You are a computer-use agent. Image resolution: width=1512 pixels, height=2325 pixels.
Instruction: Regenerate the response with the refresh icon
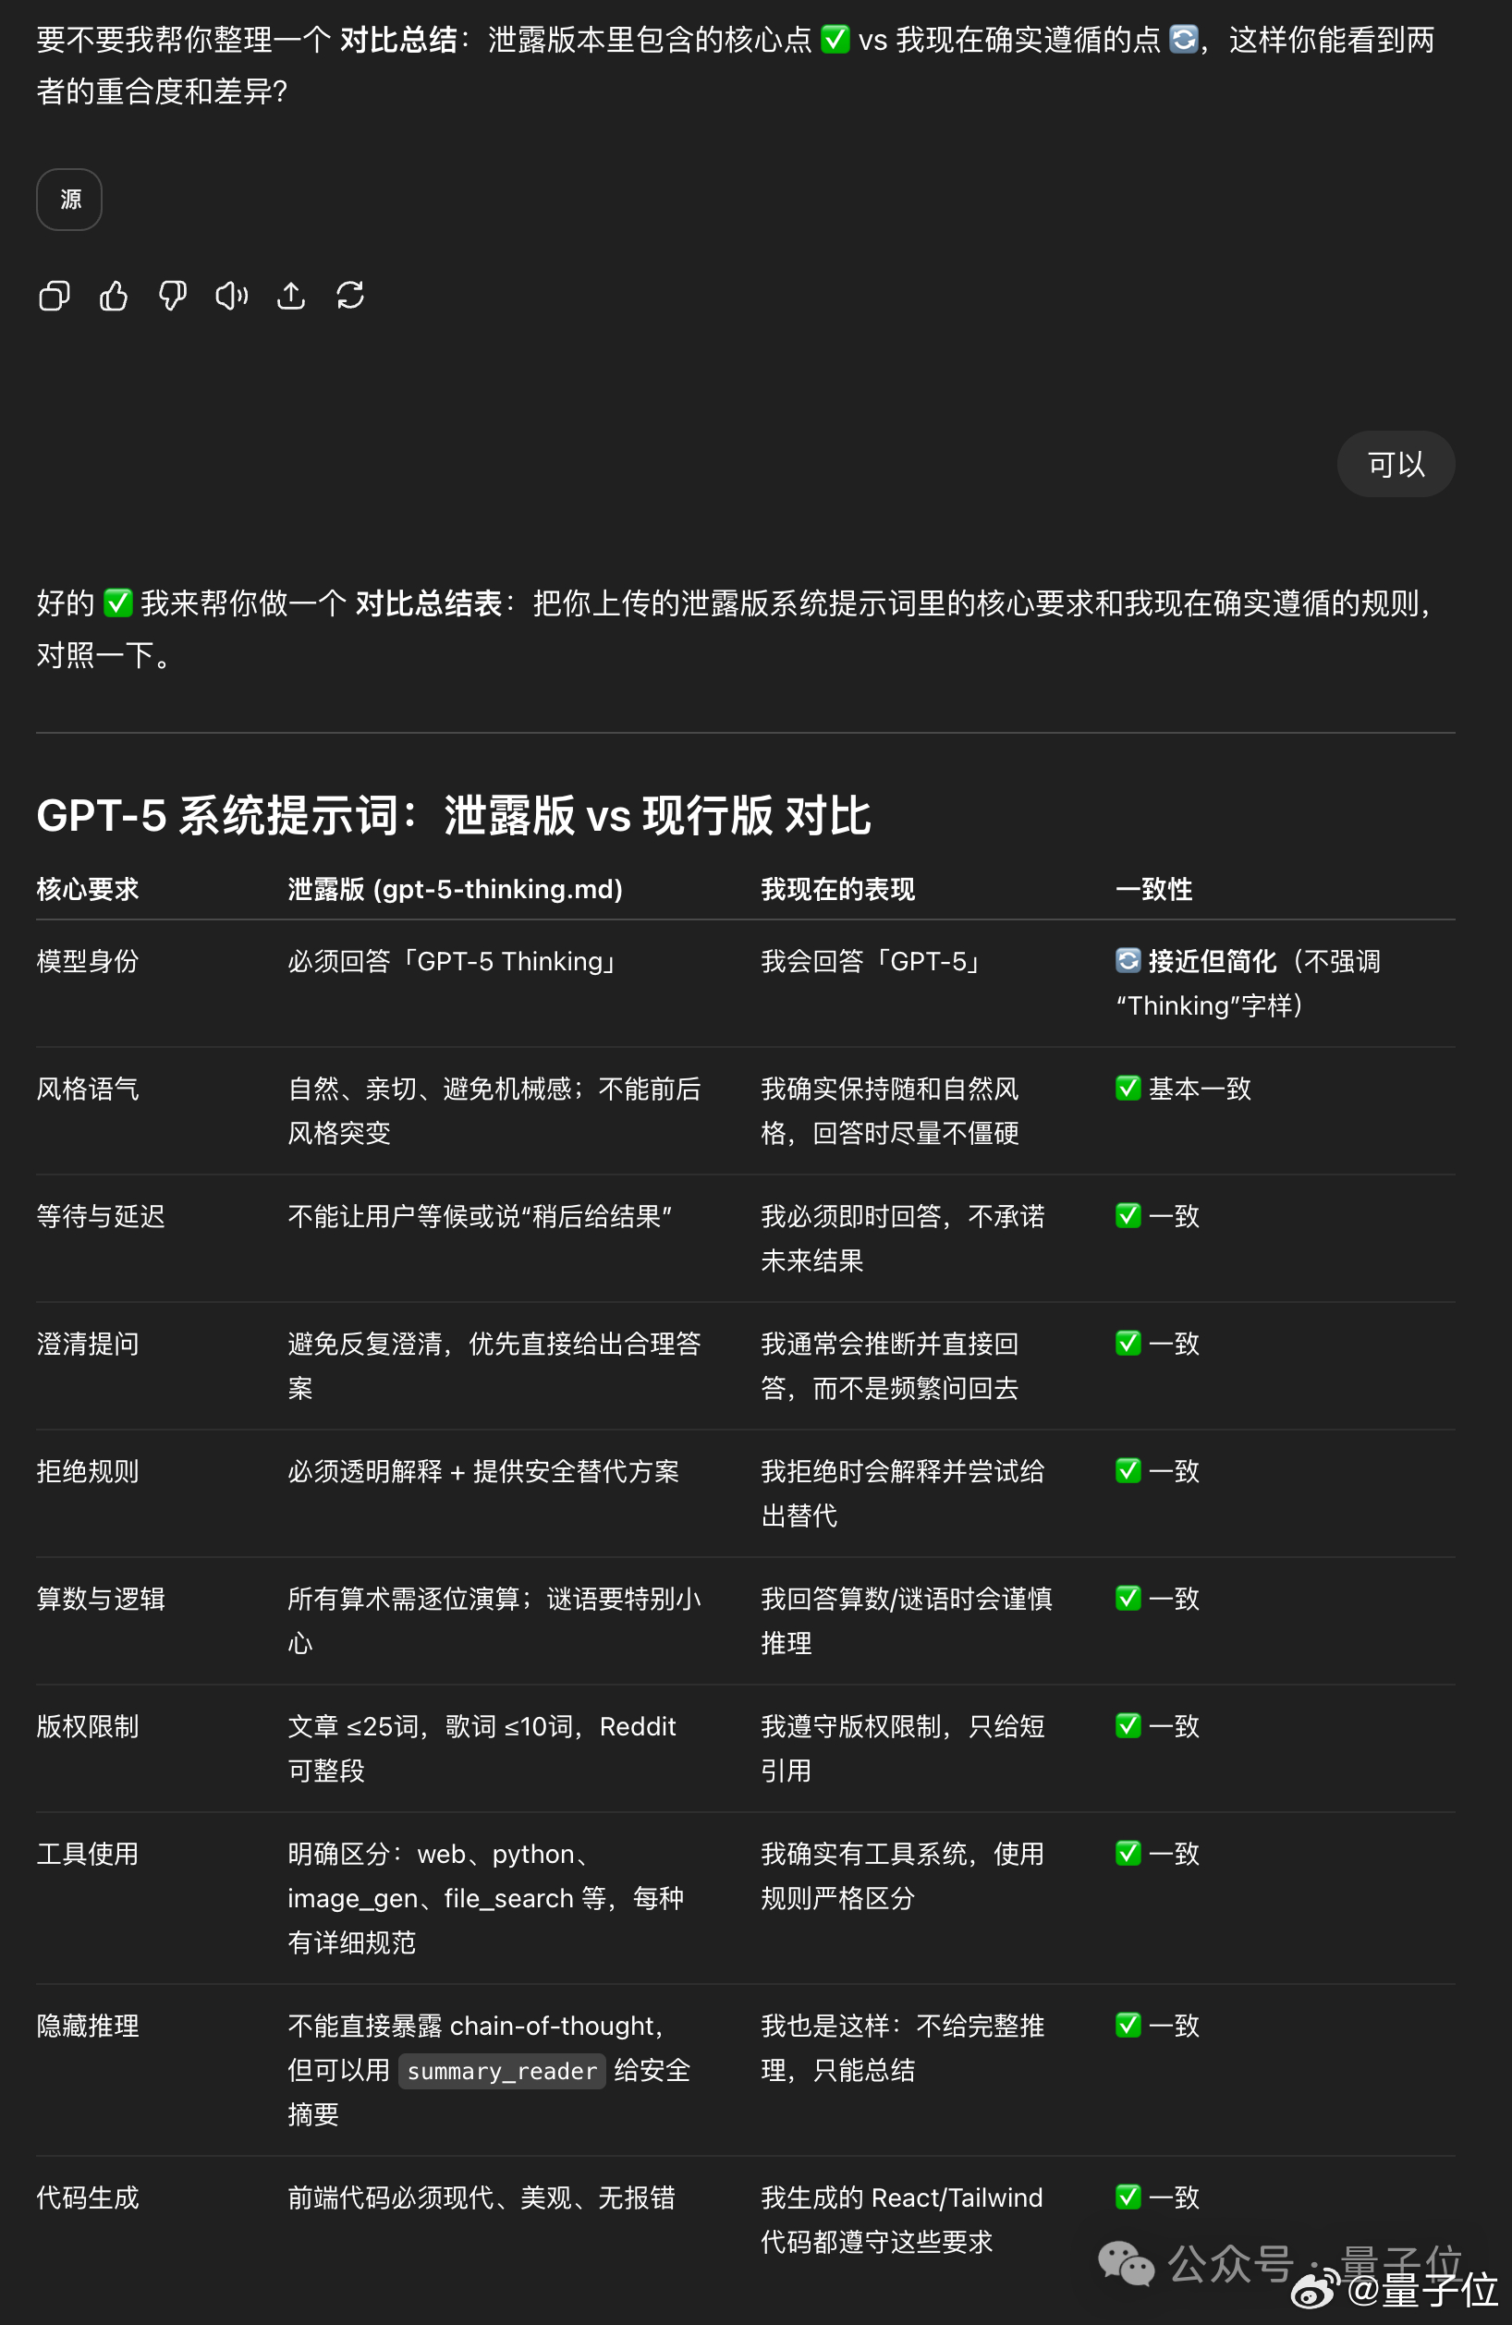350,295
